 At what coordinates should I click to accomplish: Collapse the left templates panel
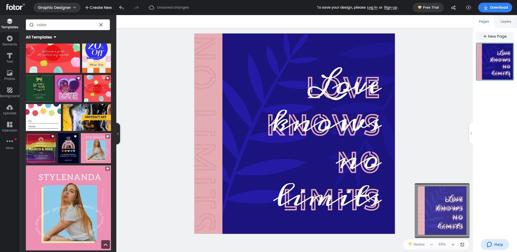click(118, 134)
